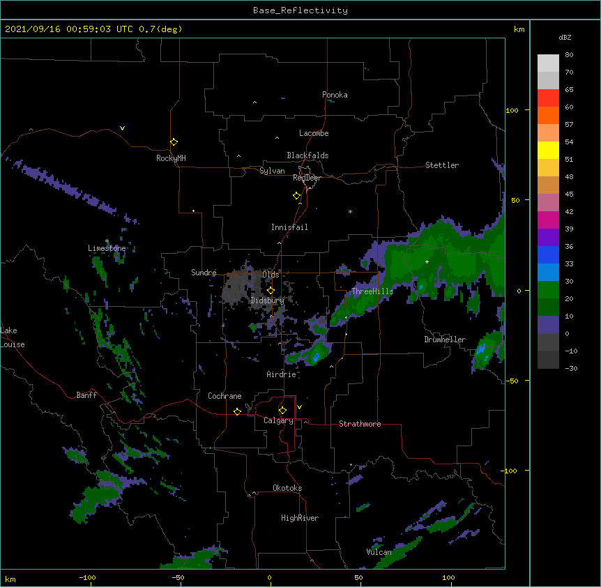
Task: Click the blue echo core southeast of Drumheller
Action: pos(481,350)
